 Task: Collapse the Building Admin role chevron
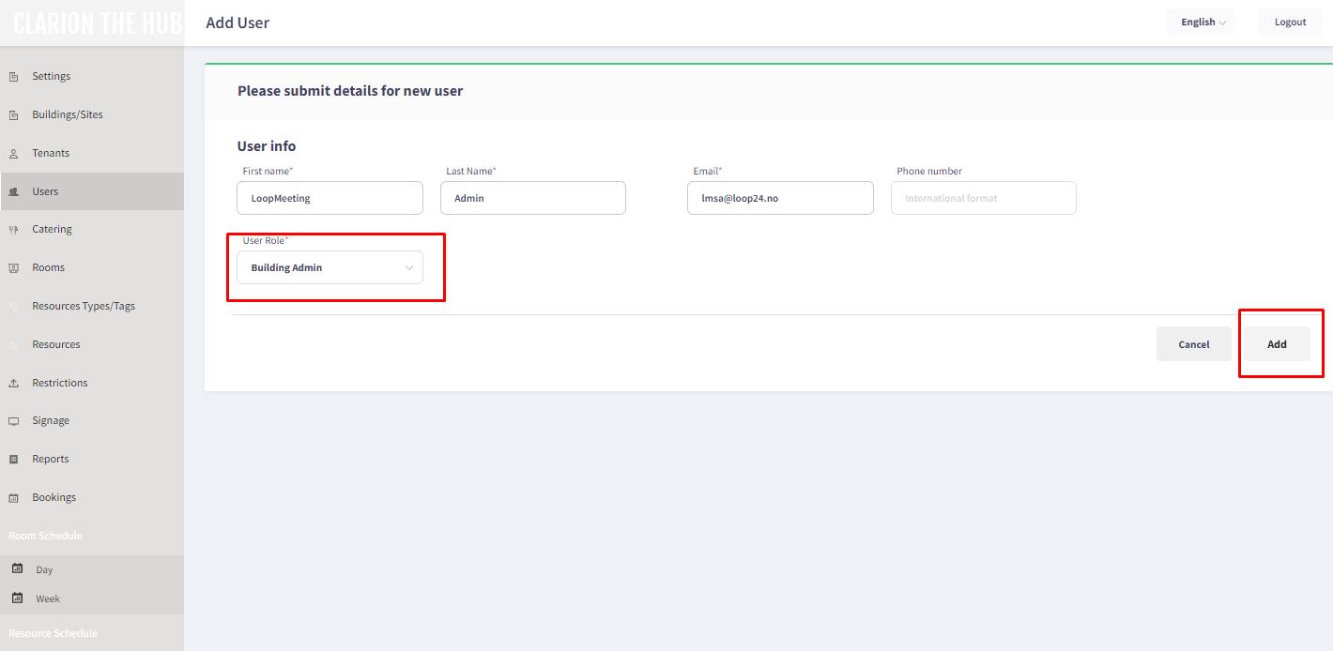(409, 266)
